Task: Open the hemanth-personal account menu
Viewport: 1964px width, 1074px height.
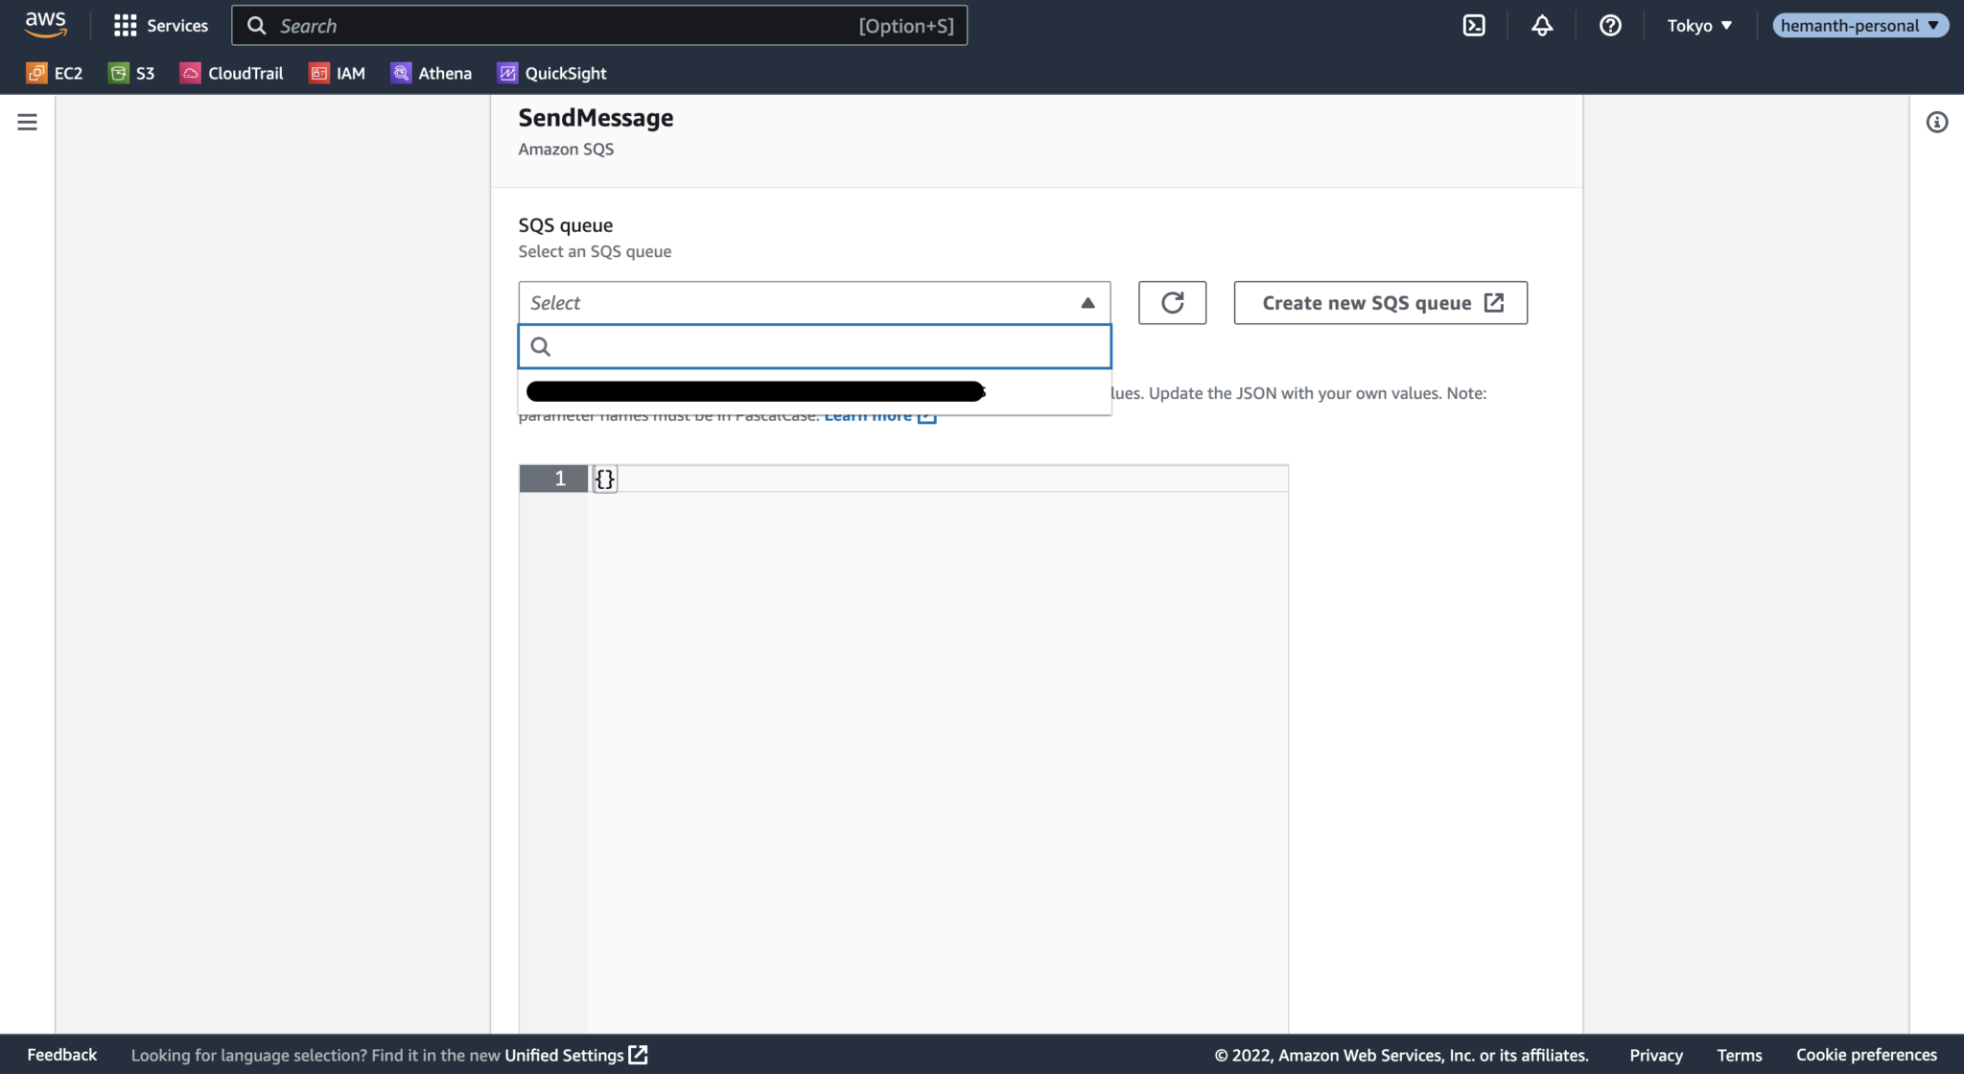Action: (1860, 25)
